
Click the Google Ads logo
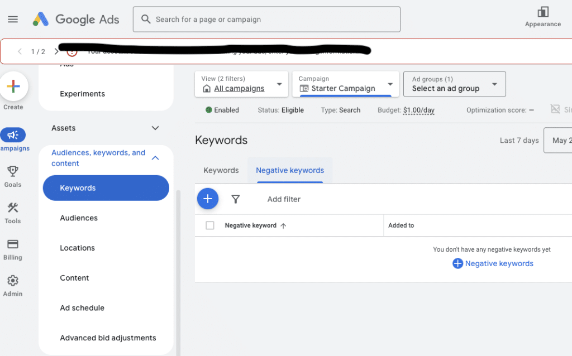[x=76, y=20]
